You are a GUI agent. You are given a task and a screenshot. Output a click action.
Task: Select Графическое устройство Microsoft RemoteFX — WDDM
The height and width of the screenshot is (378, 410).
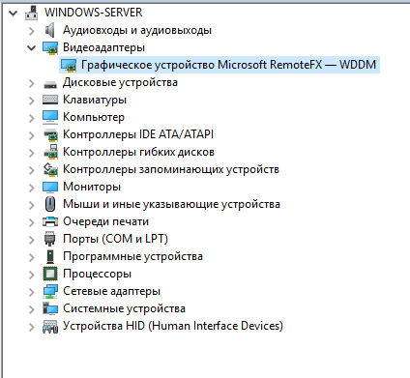pyautogui.click(x=220, y=65)
